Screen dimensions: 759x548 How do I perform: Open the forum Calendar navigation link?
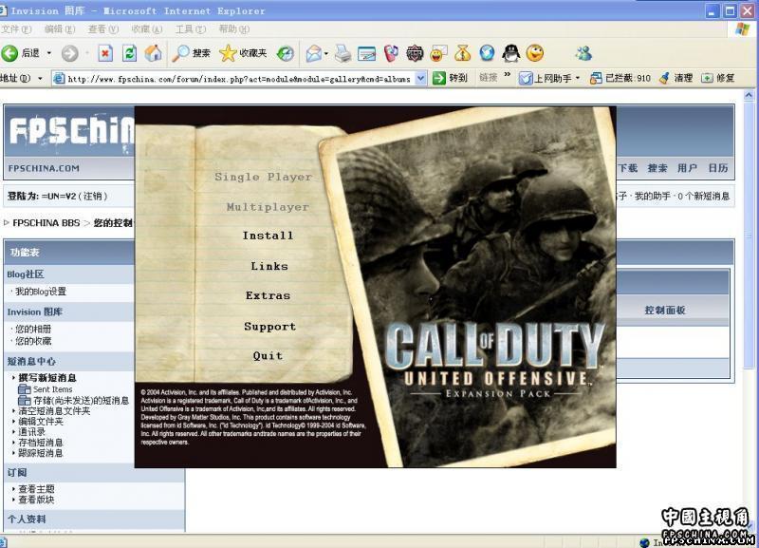tap(717, 168)
